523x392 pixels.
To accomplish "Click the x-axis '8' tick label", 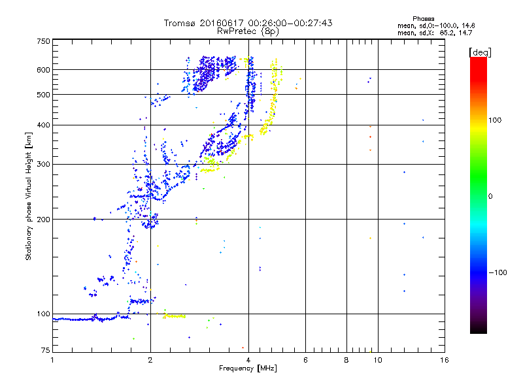I will click(x=346, y=360).
